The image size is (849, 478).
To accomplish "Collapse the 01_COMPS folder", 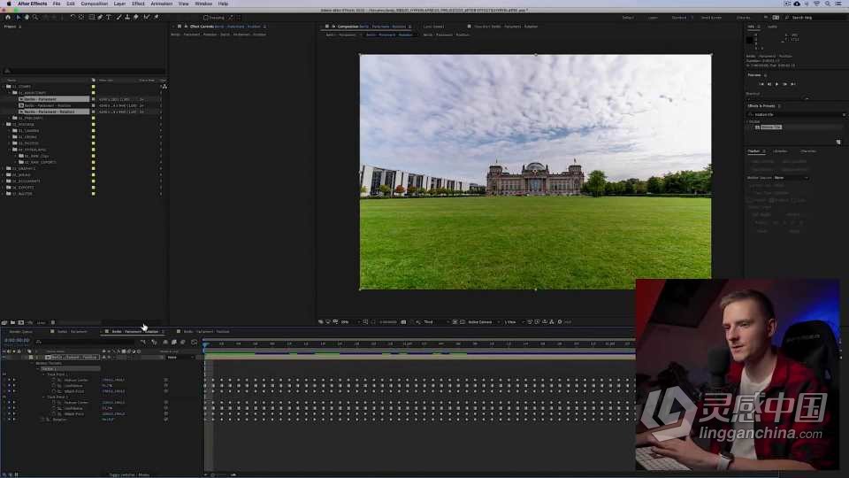I will (x=4, y=87).
